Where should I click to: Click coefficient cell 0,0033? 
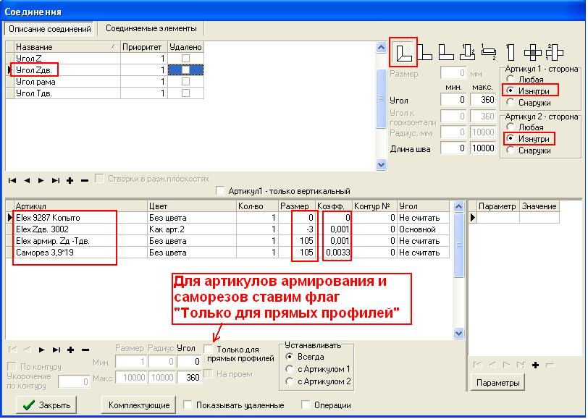point(334,253)
